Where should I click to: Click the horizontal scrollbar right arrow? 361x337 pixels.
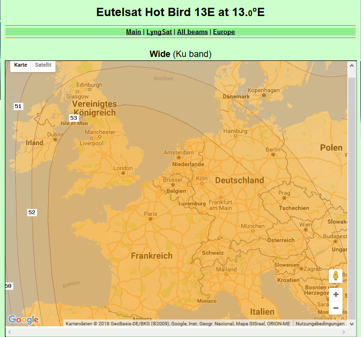coord(344,332)
